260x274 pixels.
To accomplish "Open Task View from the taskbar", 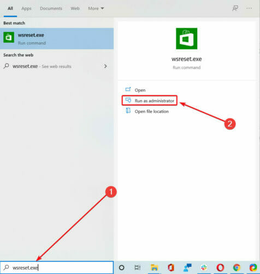I will point(138,267).
